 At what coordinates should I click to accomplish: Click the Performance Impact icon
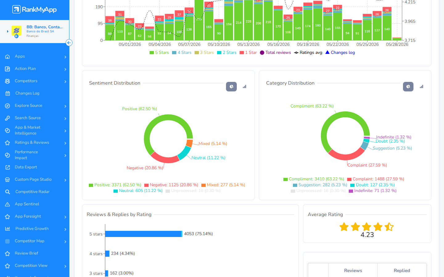(7, 155)
